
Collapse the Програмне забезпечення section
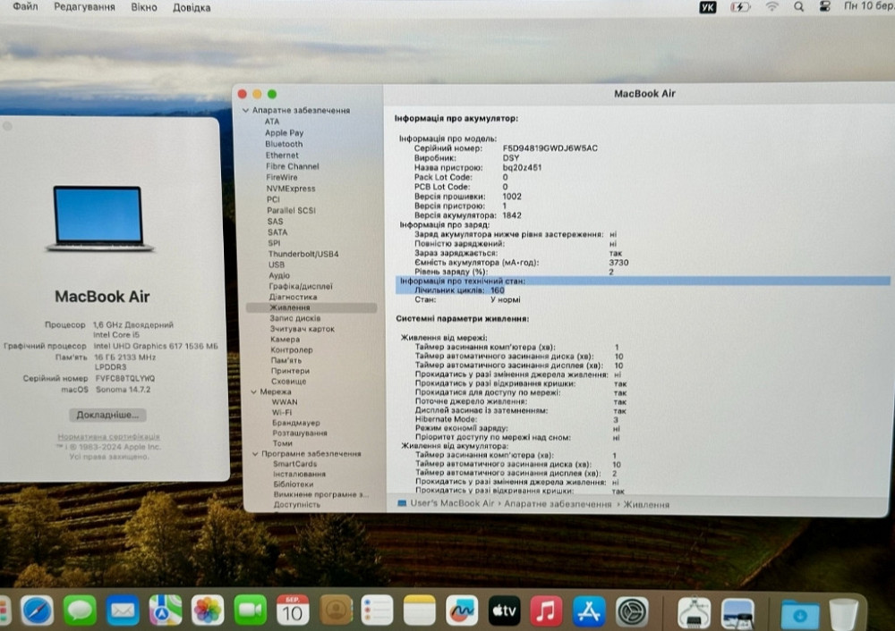pyautogui.click(x=255, y=453)
